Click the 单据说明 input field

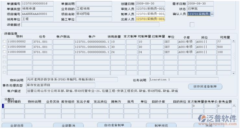(x=94, y=4)
